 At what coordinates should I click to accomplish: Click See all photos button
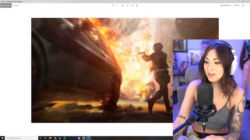click(6, 5)
